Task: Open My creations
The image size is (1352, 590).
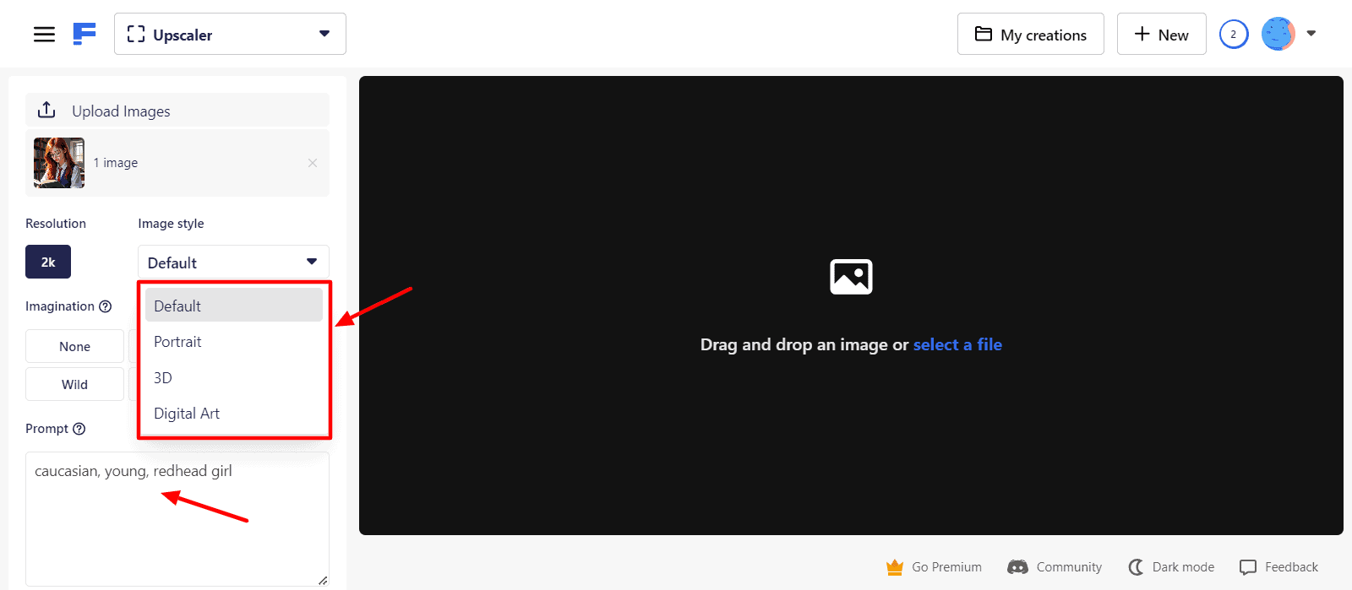Action: tap(1030, 35)
